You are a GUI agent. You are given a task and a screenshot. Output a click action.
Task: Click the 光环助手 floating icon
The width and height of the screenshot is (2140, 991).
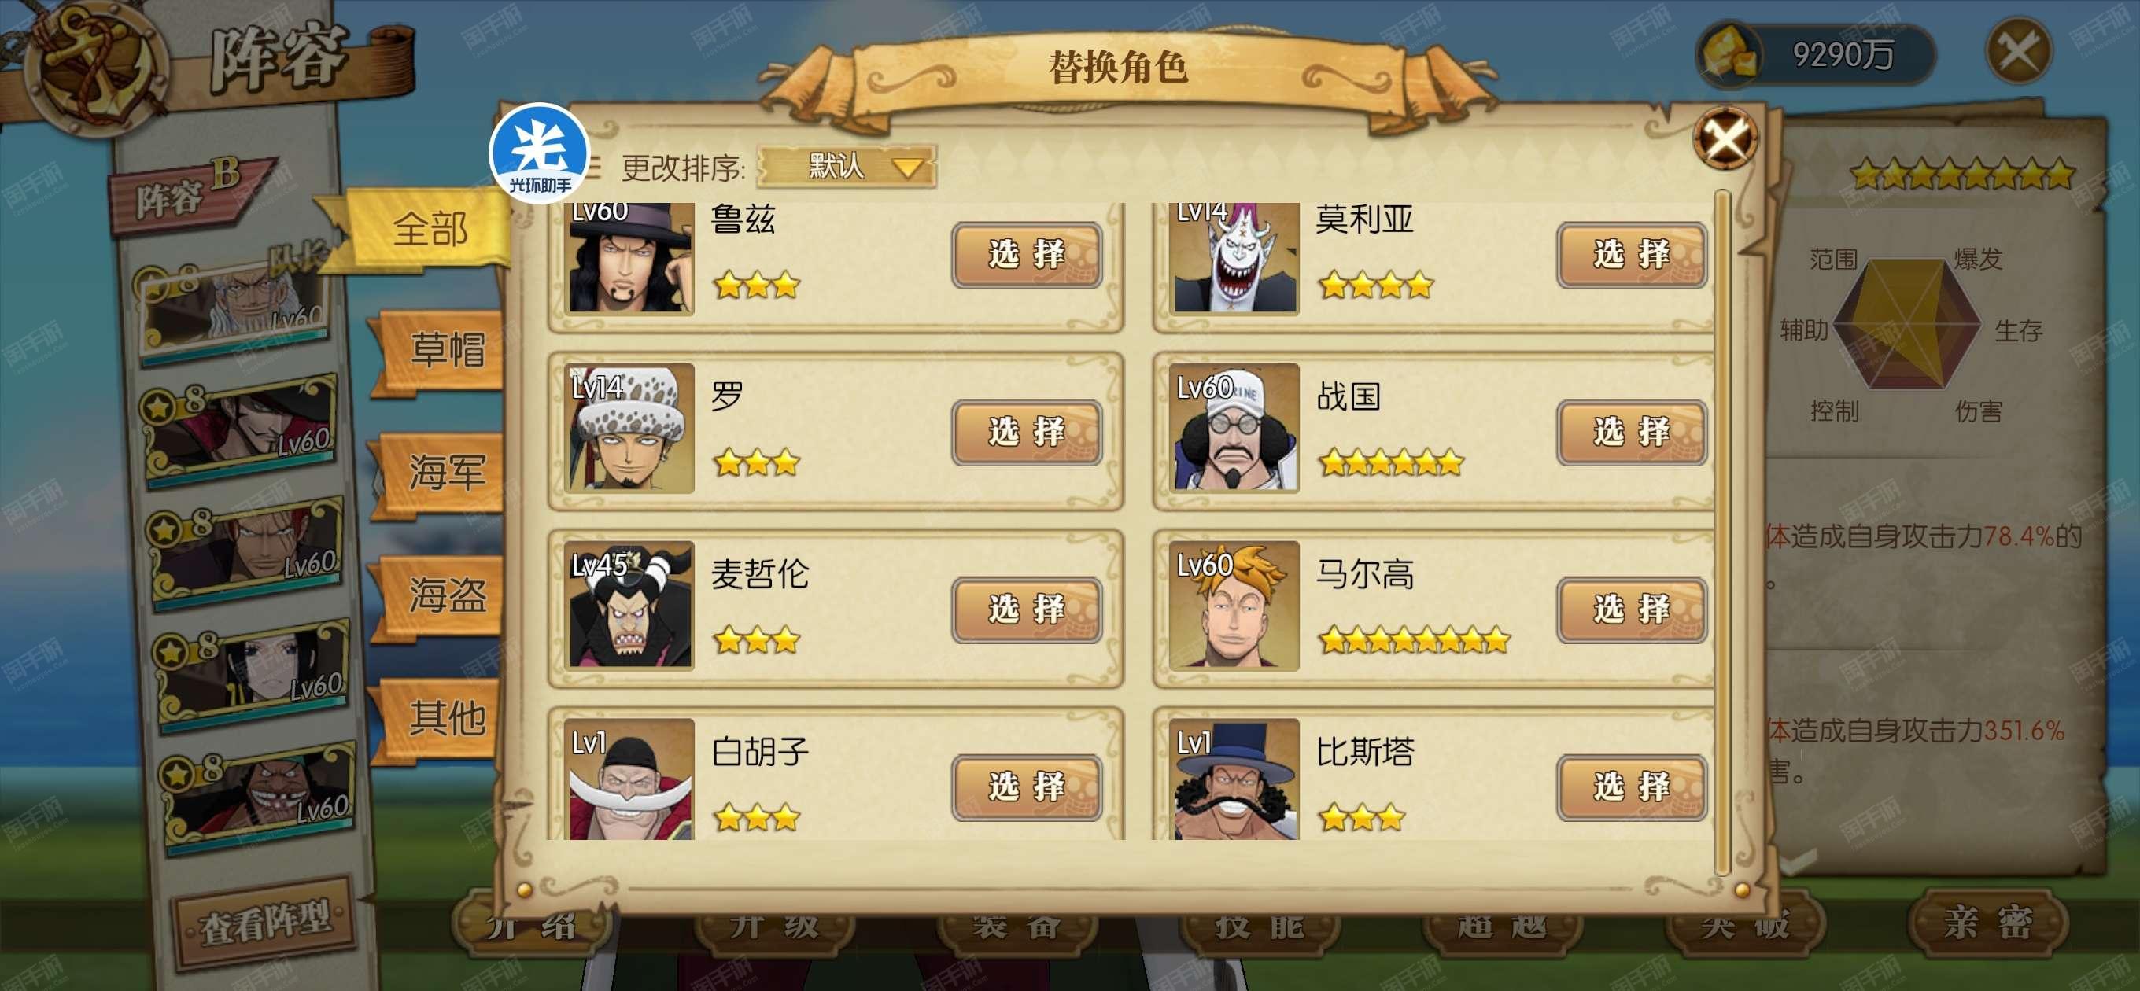(539, 152)
